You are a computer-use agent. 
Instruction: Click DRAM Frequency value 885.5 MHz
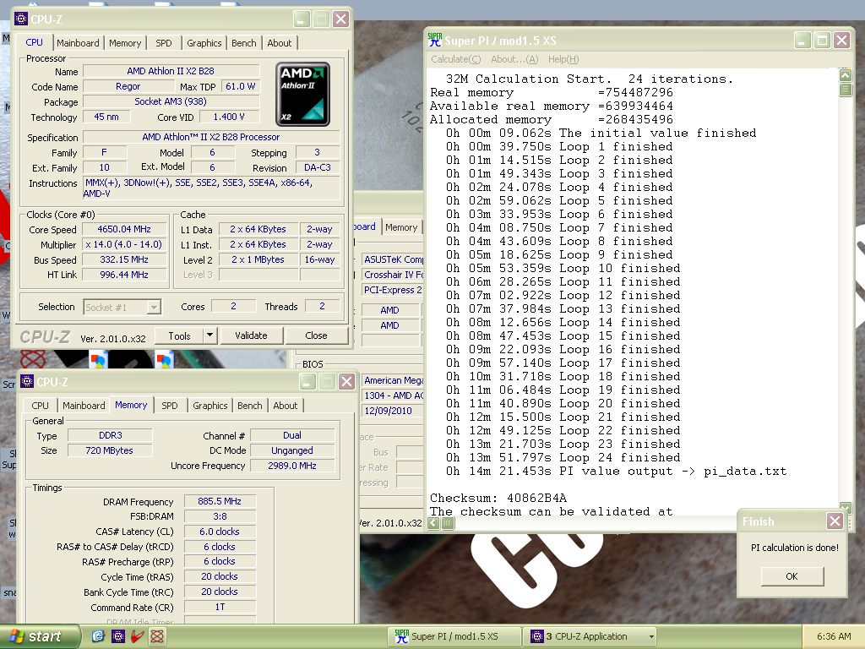point(220,501)
